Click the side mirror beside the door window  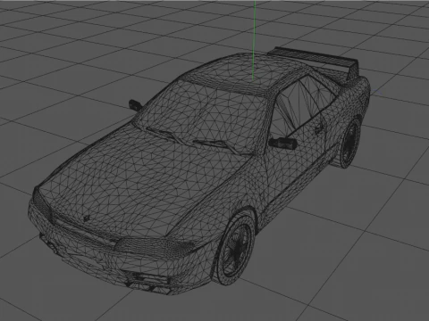[x=282, y=143]
